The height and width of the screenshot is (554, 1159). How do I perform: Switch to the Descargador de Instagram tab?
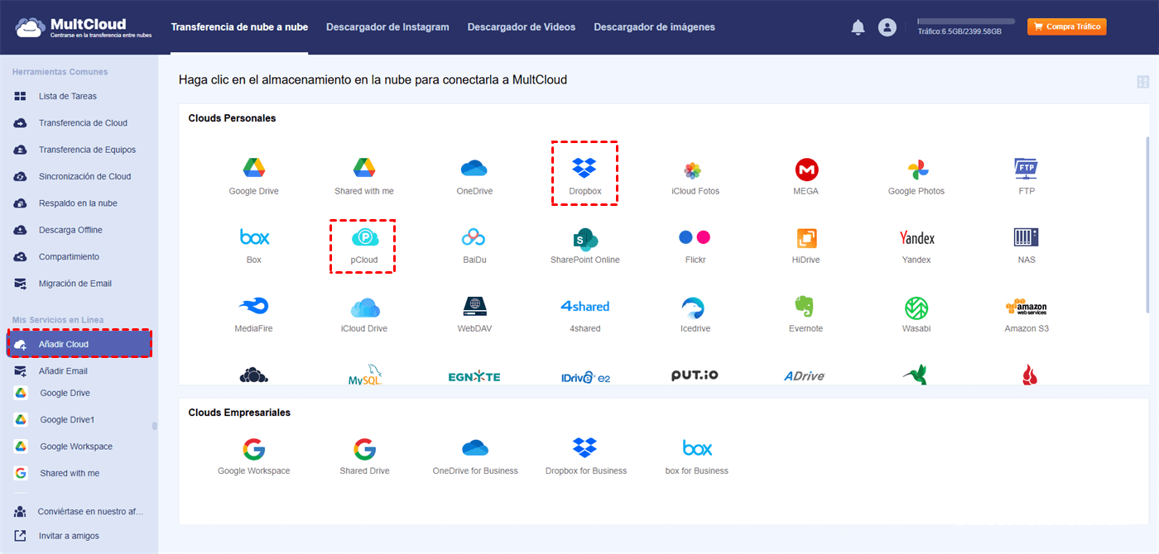tap(387, 26)
